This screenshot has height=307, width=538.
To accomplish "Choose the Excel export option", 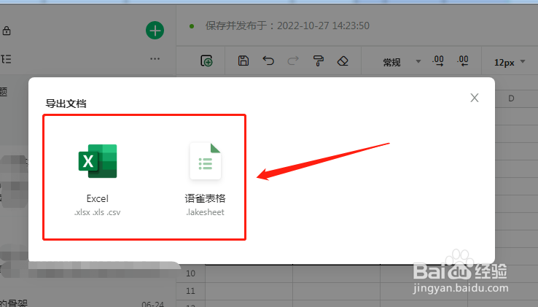I will [98, 179].
